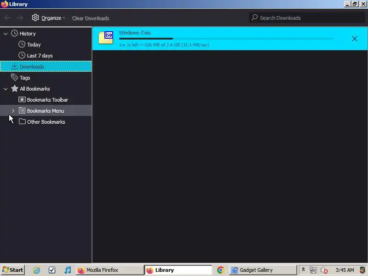This screenshot has width=368, height=276.
Task: Restore down the Library window
Action: coord(355,4)
